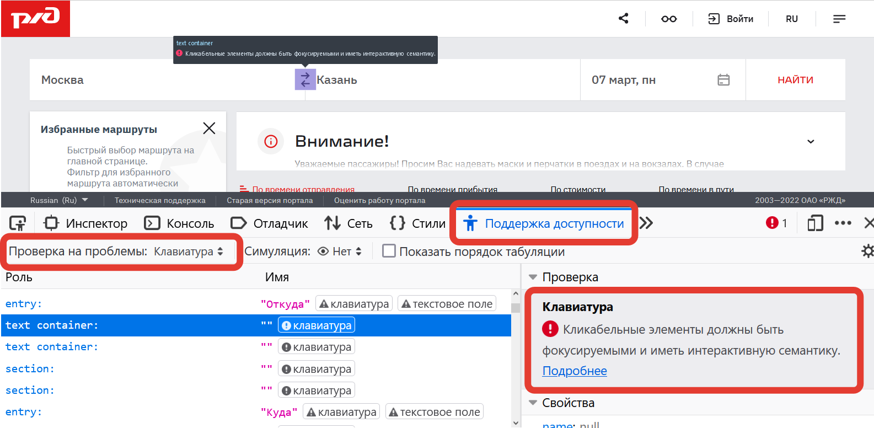Show more DevTools tabs chevron
This screenshot has height=428, width=874.
pos(646,223)
